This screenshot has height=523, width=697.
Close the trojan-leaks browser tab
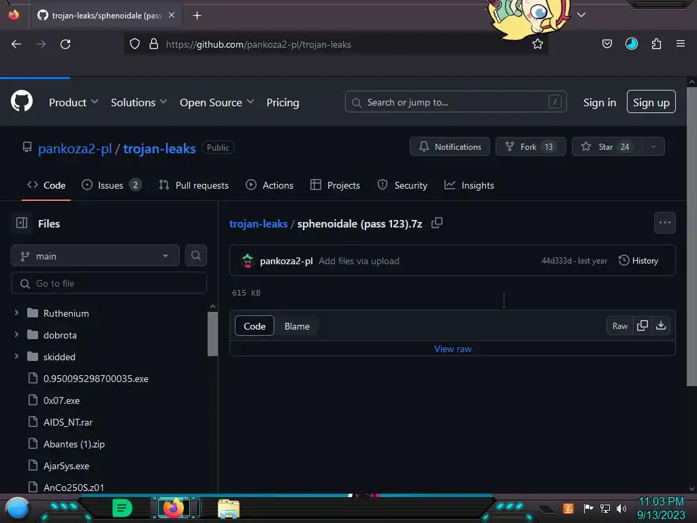point(172,15)
